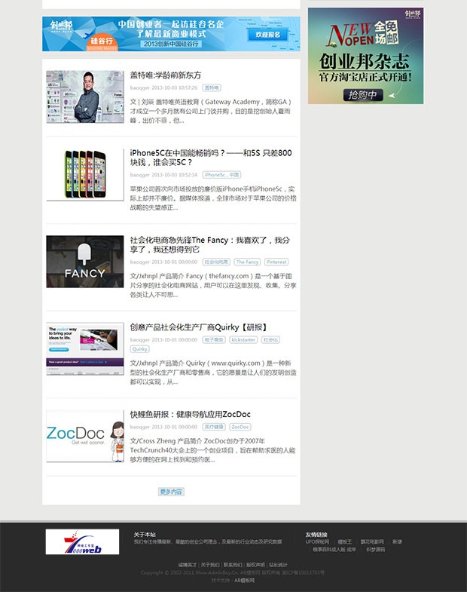467x592 pixels.
Task: Click the date 2013-10-03 10:52:14
Action: [174, 175]
